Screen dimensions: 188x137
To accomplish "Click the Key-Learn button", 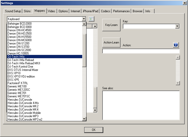I will tap(111, 25).
